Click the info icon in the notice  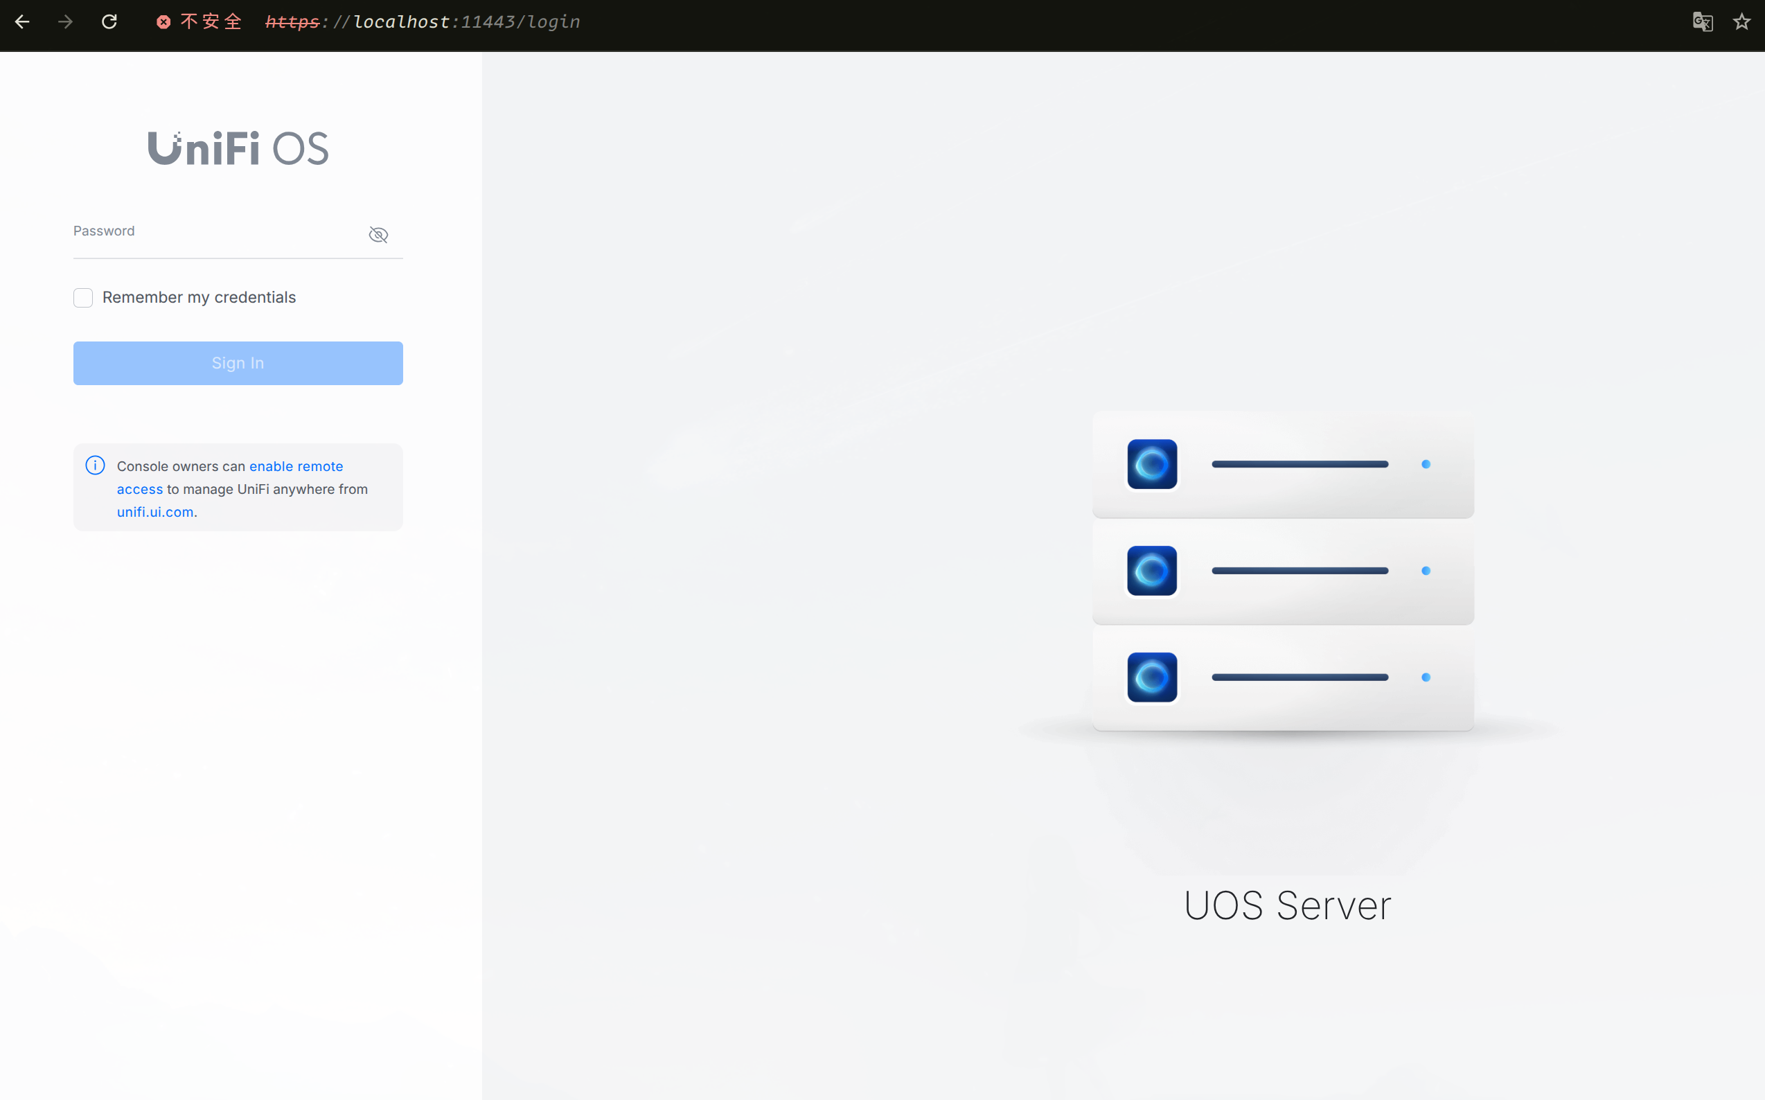click(96, 465)
